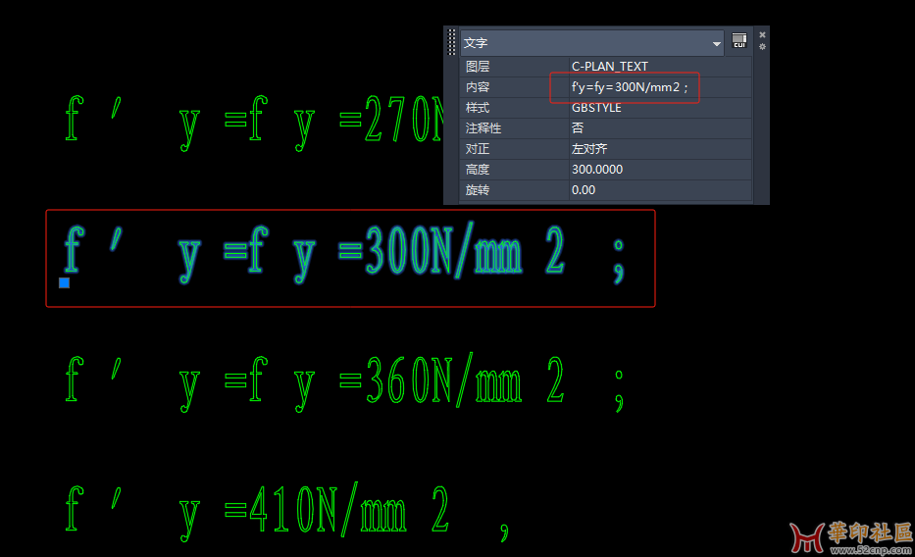The image size is (915, 557).
Task: Click the 内容 property label
Action: coord(478,87)
